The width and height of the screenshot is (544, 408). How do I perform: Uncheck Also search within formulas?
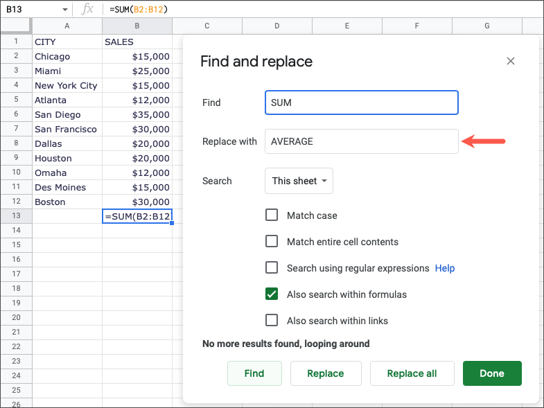point(272,294)
